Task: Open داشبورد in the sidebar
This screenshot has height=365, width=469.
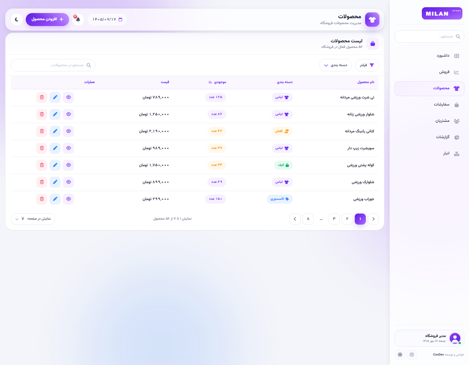Action: tap(429, 56)
